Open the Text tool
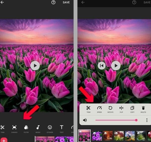The width and height of the screenshot is (151, 142). coord(62,129)
